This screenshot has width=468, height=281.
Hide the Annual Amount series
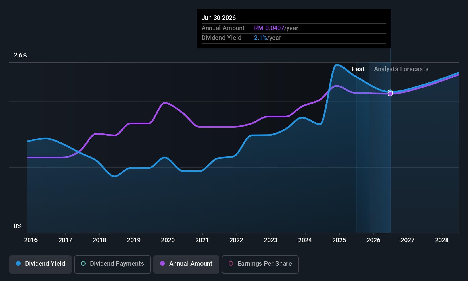tap(186, 264)
